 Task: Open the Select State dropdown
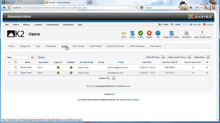tap(201, 57)
